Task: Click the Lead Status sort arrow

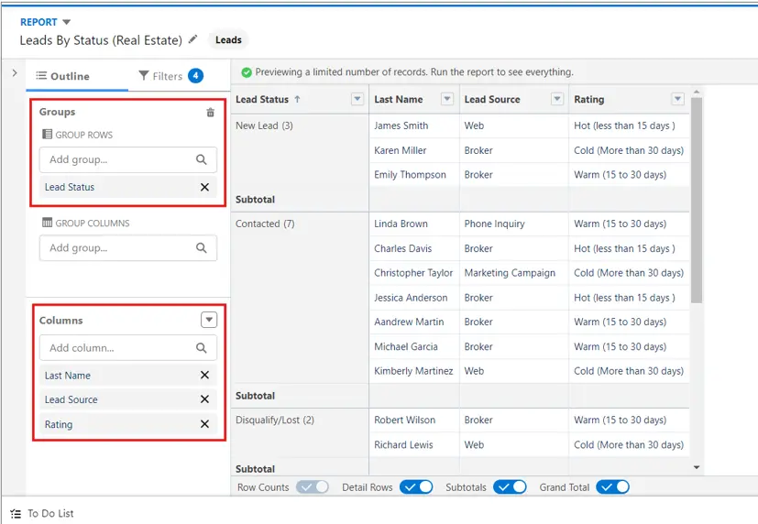Action: [x=297, y=99]
